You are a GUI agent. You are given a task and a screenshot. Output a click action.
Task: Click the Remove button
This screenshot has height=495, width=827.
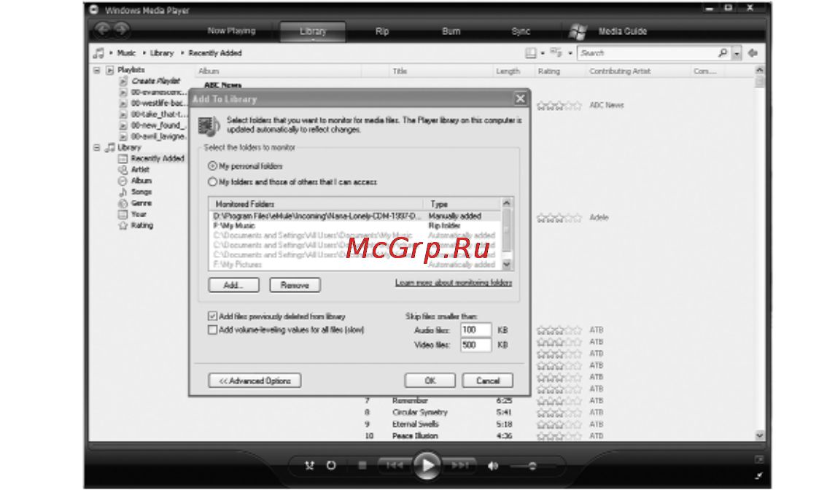coord(295,285)
